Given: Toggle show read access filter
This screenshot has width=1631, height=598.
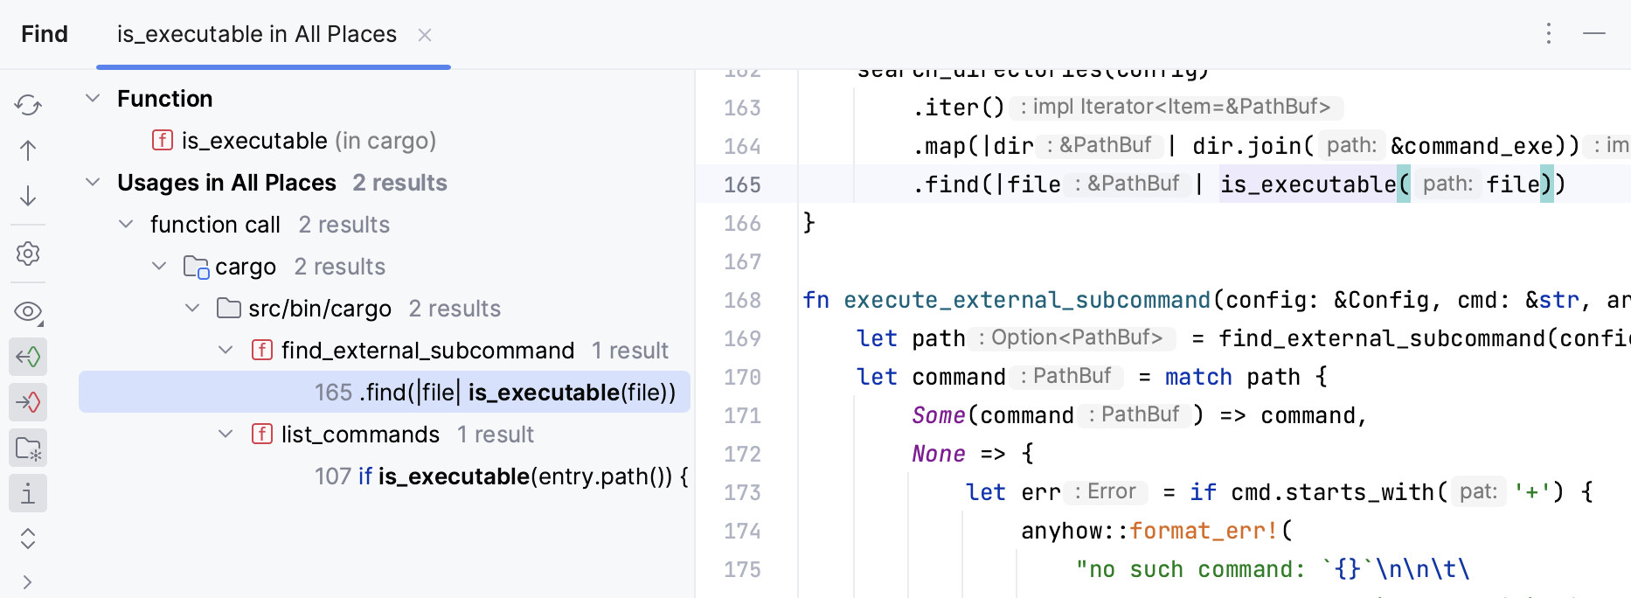Looking at the screenshot, I should coord(28,357).
